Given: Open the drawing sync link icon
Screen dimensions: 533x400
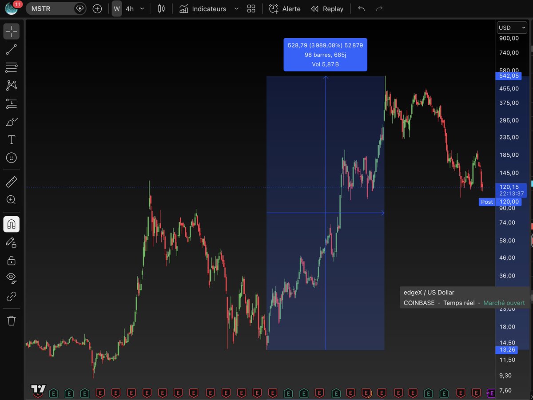Looking at the screenshot, I should [x=12, y=296].
